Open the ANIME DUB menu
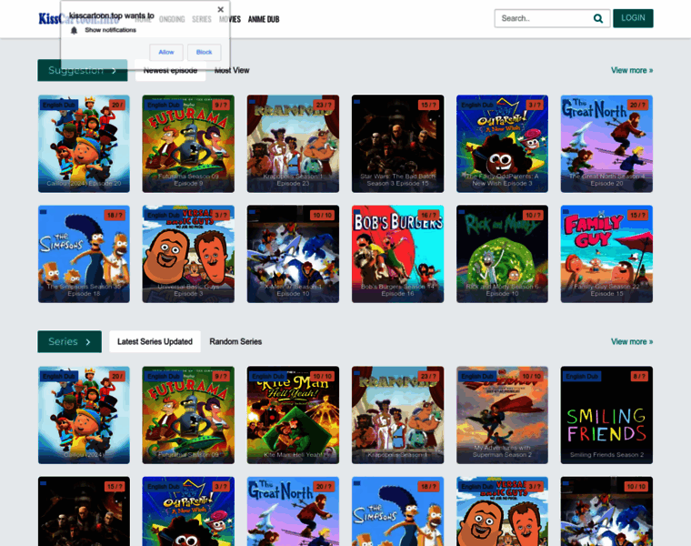This screenshot has height=546, width=691. (x=264, y=19)
